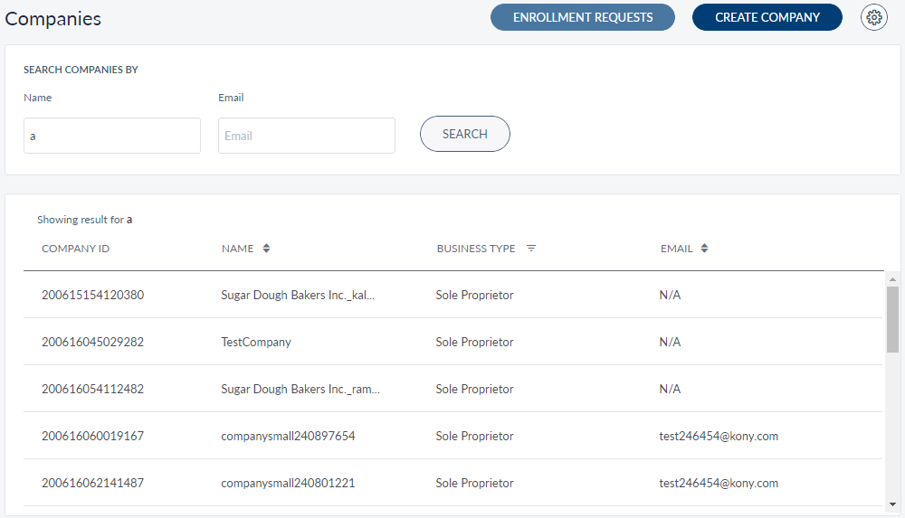Click the Business Type column header label

point(475,249)
